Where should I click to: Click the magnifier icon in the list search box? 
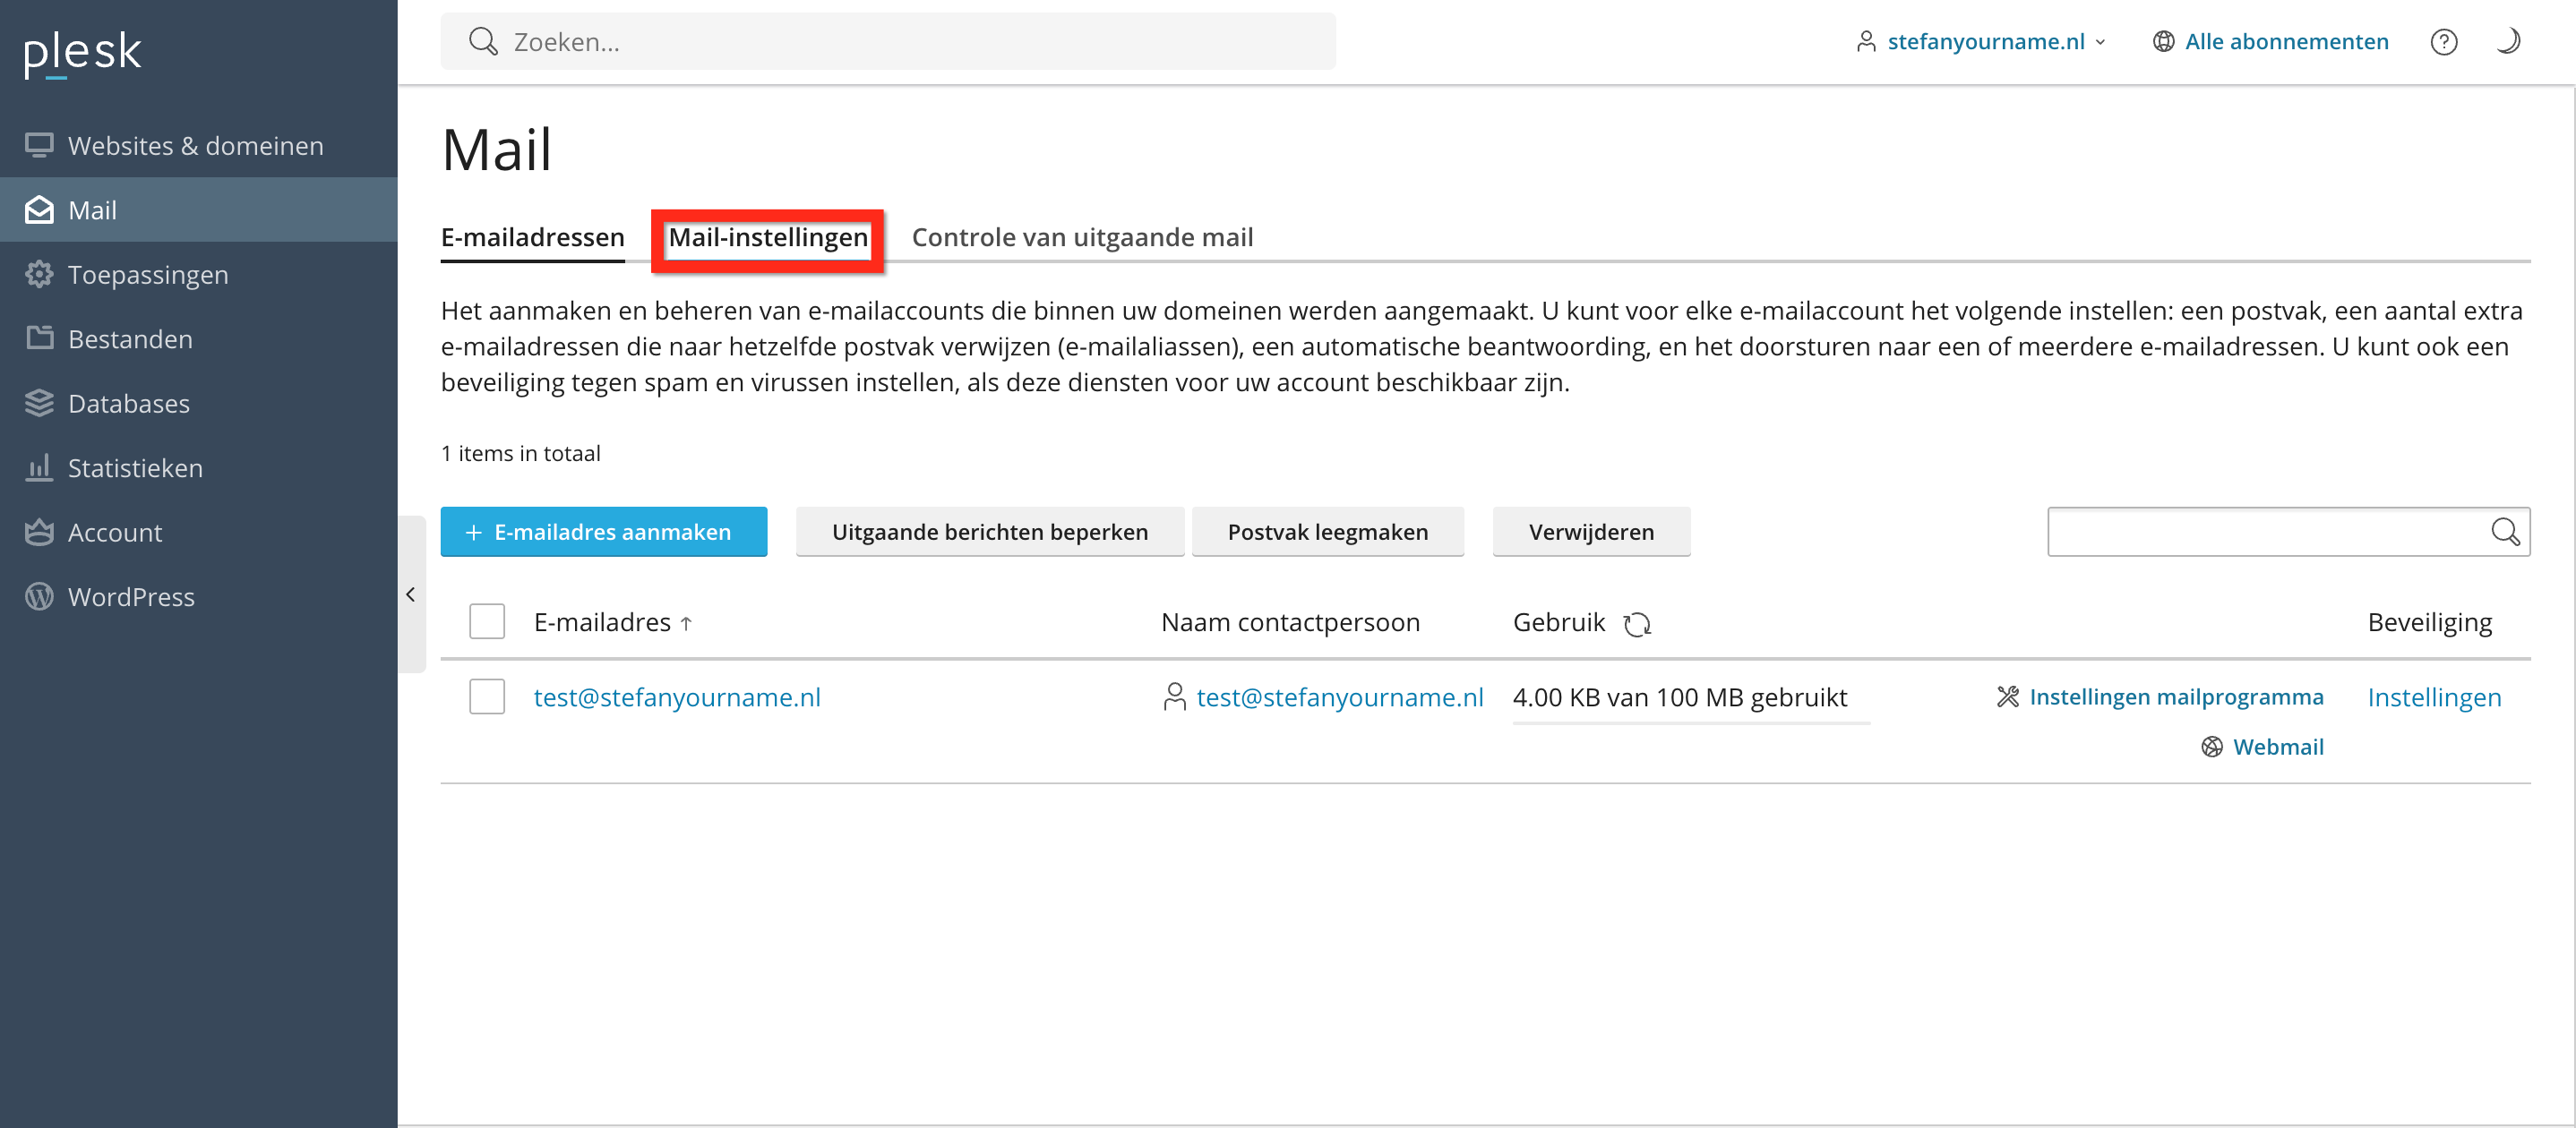(x=2504, y=532)
